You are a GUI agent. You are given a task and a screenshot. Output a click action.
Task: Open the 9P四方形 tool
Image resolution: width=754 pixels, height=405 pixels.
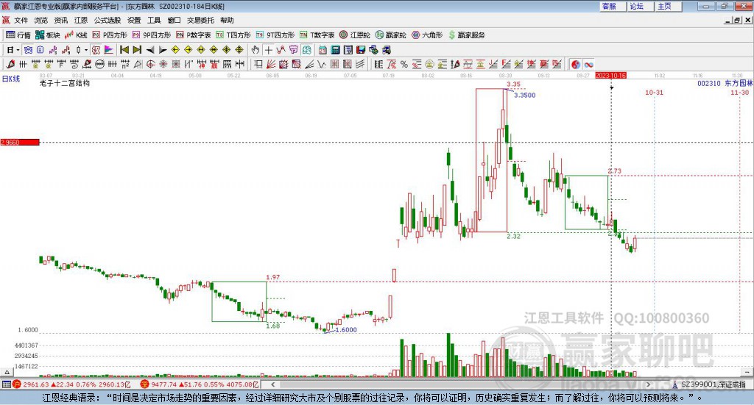coord(152,35)
